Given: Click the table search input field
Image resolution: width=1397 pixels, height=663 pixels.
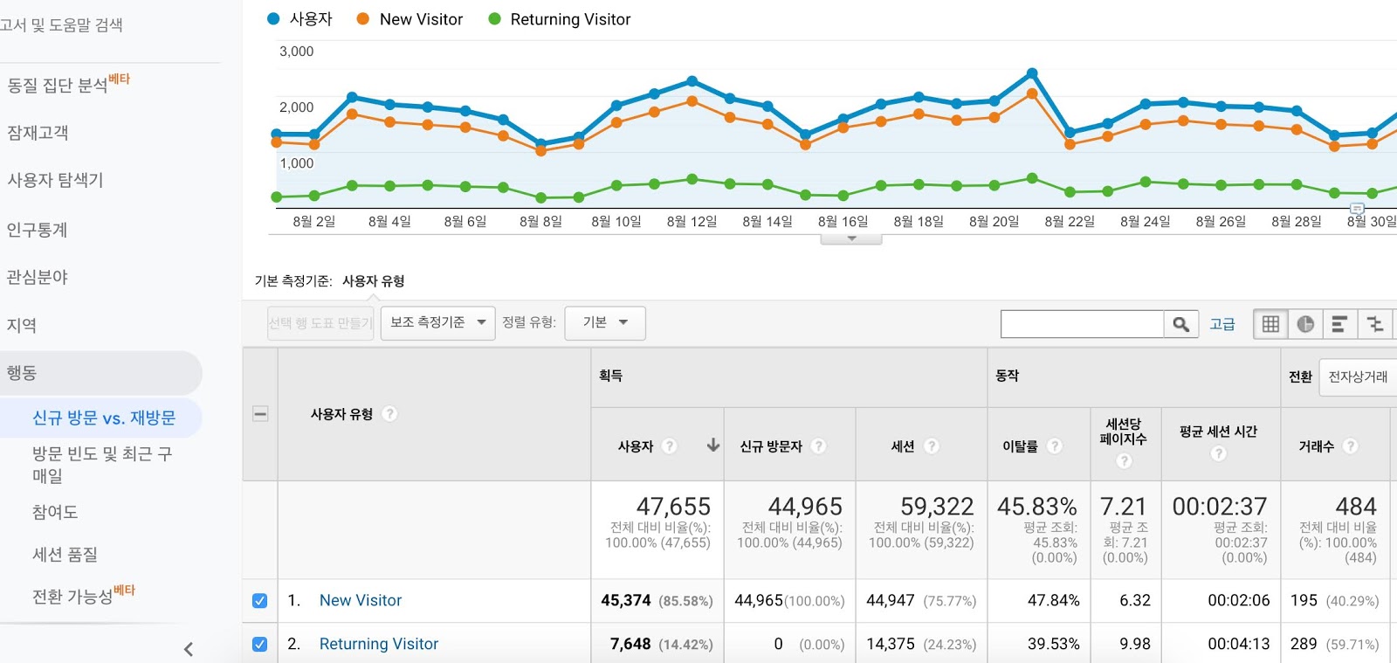Looking at the screenshot, I should [x=1082, y=324].
